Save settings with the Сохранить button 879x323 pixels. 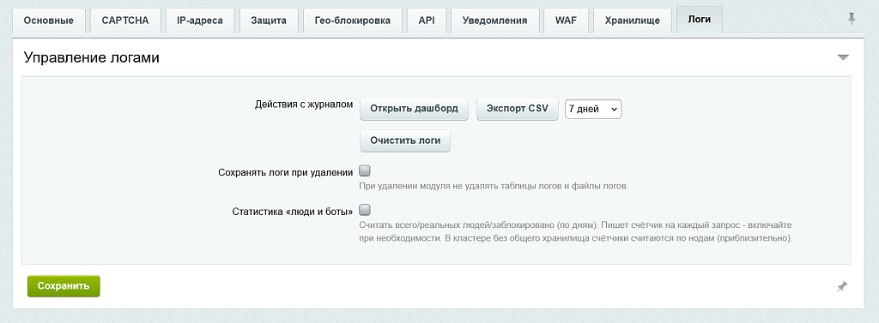(64, 286)
